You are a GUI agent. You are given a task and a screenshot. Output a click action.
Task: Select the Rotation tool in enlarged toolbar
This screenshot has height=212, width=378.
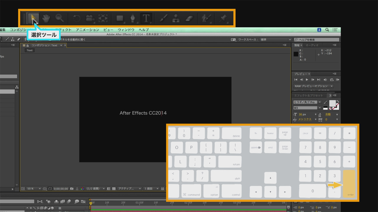pos(76,19)
